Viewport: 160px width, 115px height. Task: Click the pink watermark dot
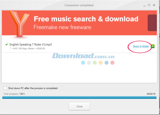[x=112, y=63]
